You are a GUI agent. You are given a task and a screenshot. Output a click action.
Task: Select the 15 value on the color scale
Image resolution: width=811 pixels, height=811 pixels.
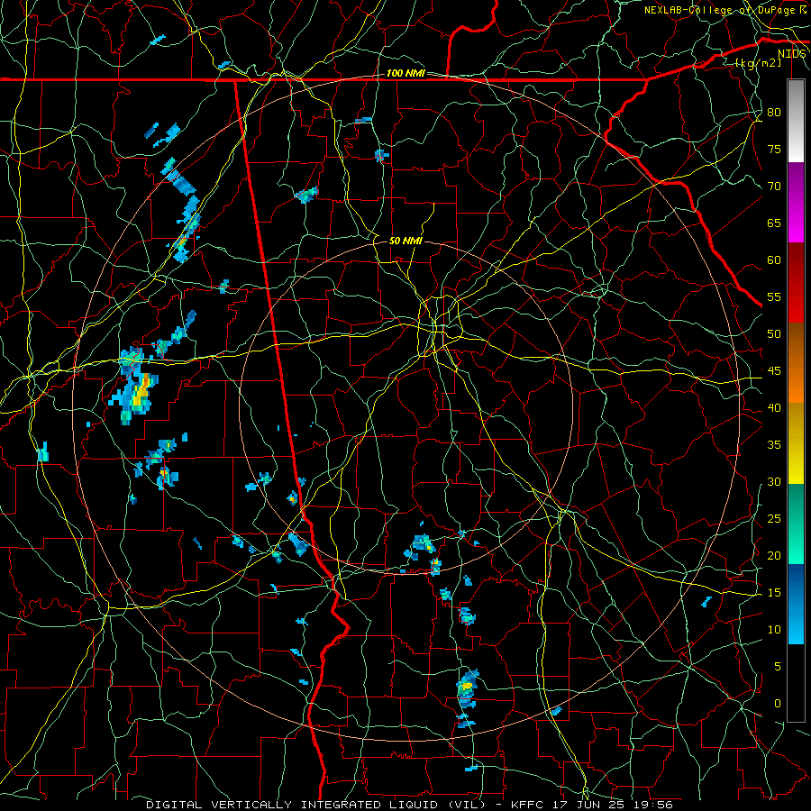(x=774, y=593)
